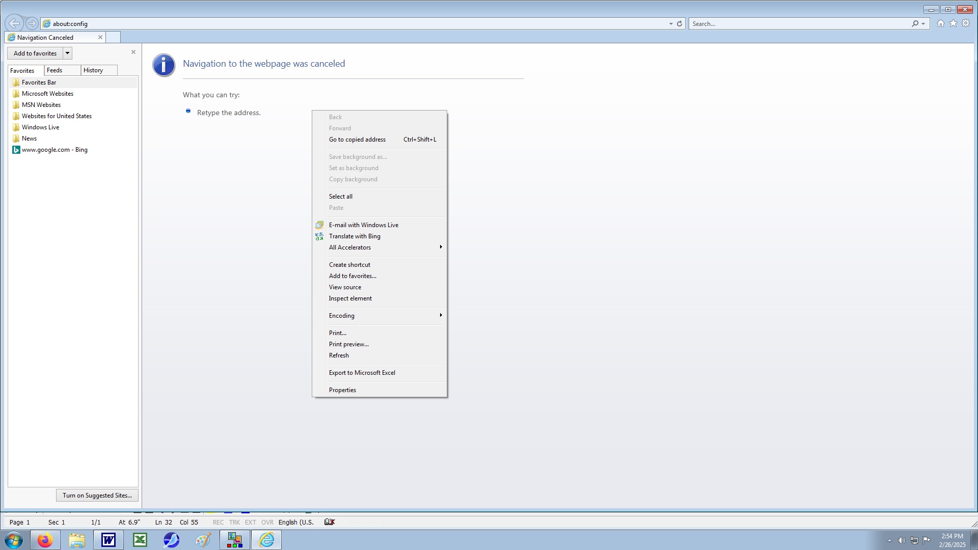Screen dimensions: 978x550
Task: Switch to the History tab
Action: [99, 70]
